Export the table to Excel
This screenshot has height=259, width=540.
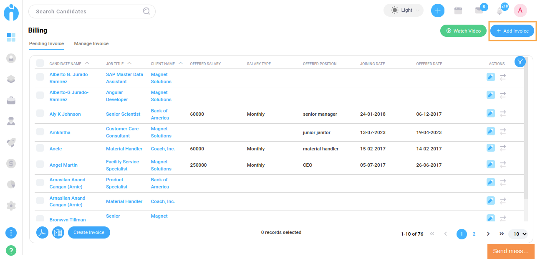pyautogui.click(x=58, y=233)
